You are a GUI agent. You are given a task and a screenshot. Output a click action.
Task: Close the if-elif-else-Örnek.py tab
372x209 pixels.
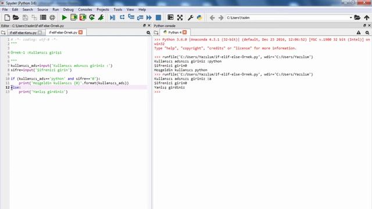point(81,33)
